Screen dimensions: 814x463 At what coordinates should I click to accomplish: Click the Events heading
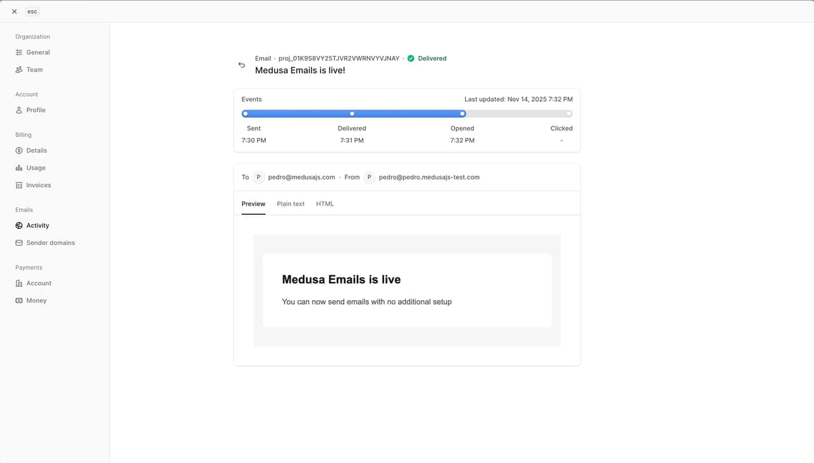[252, 99]
